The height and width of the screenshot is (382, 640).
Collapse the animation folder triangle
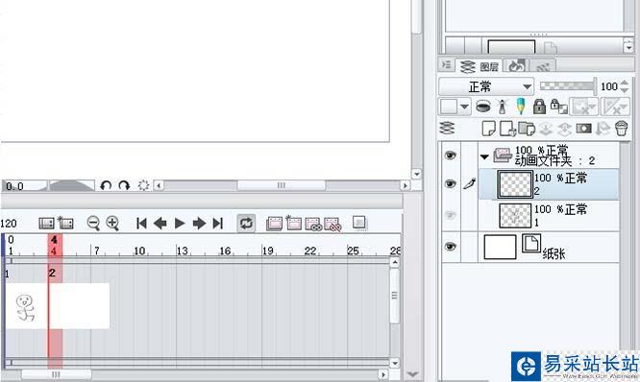[484, 156]
